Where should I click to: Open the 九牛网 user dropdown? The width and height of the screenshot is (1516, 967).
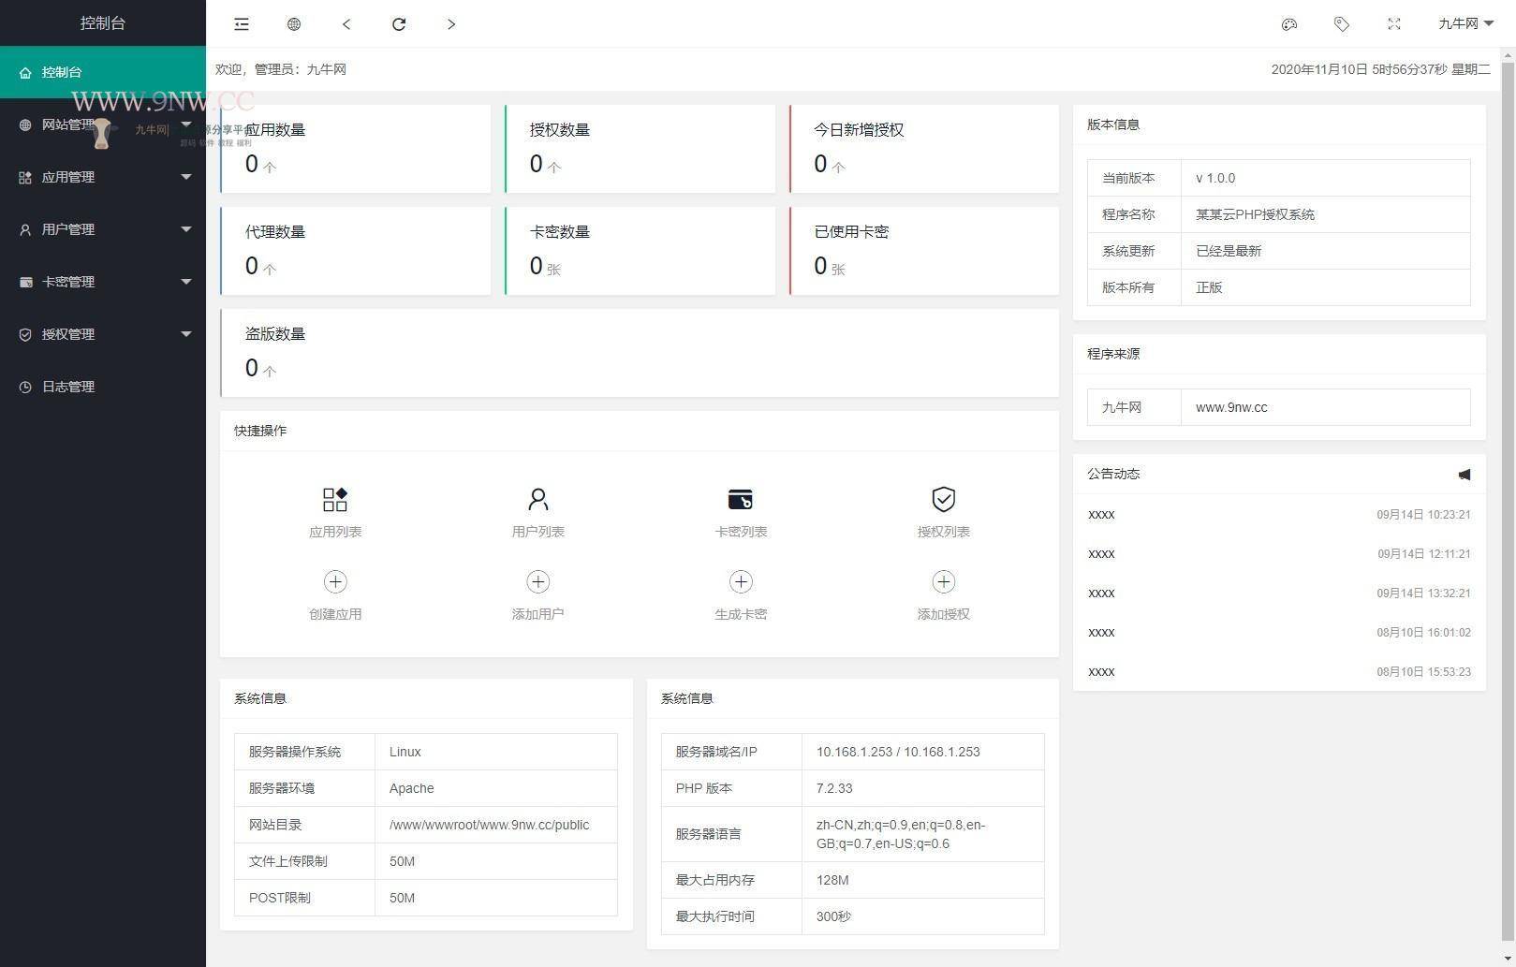[1465, 24]
